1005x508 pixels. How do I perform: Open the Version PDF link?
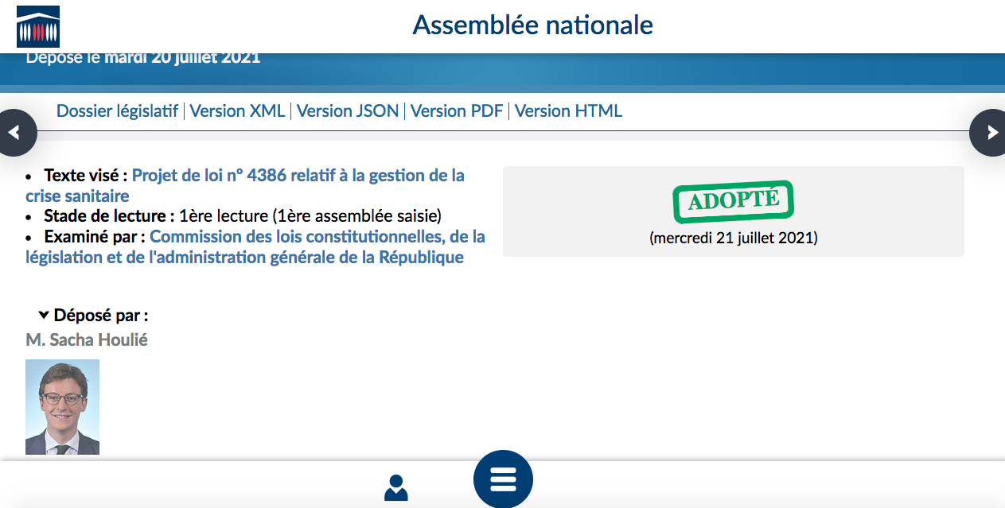457,111
